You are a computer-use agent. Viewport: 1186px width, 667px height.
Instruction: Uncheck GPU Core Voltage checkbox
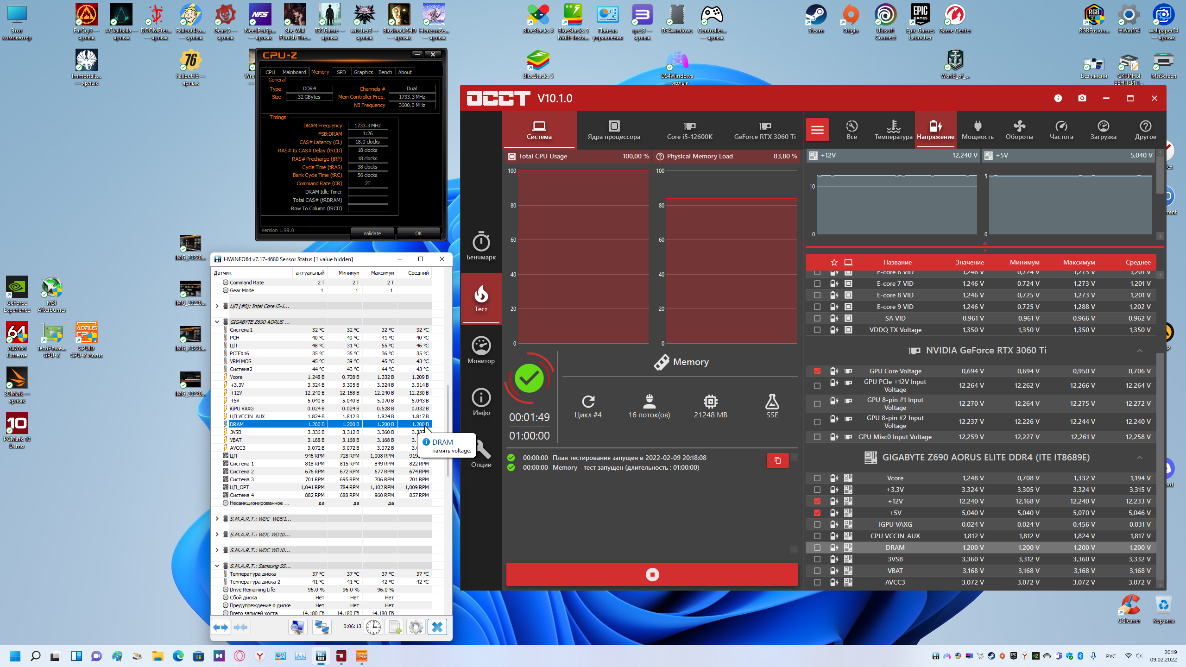tap(817, 371)
